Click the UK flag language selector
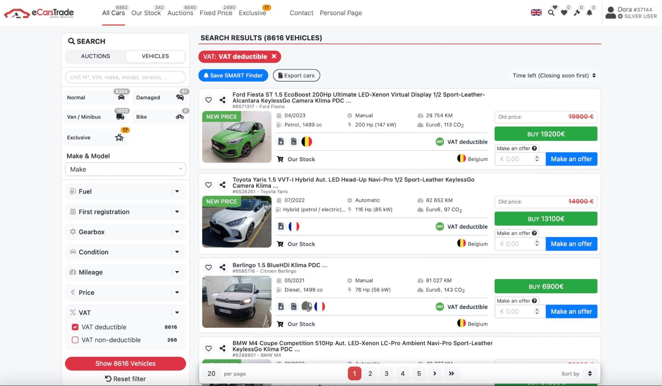Viewport: 662px width, 386px height. click(x=536, y=13)
